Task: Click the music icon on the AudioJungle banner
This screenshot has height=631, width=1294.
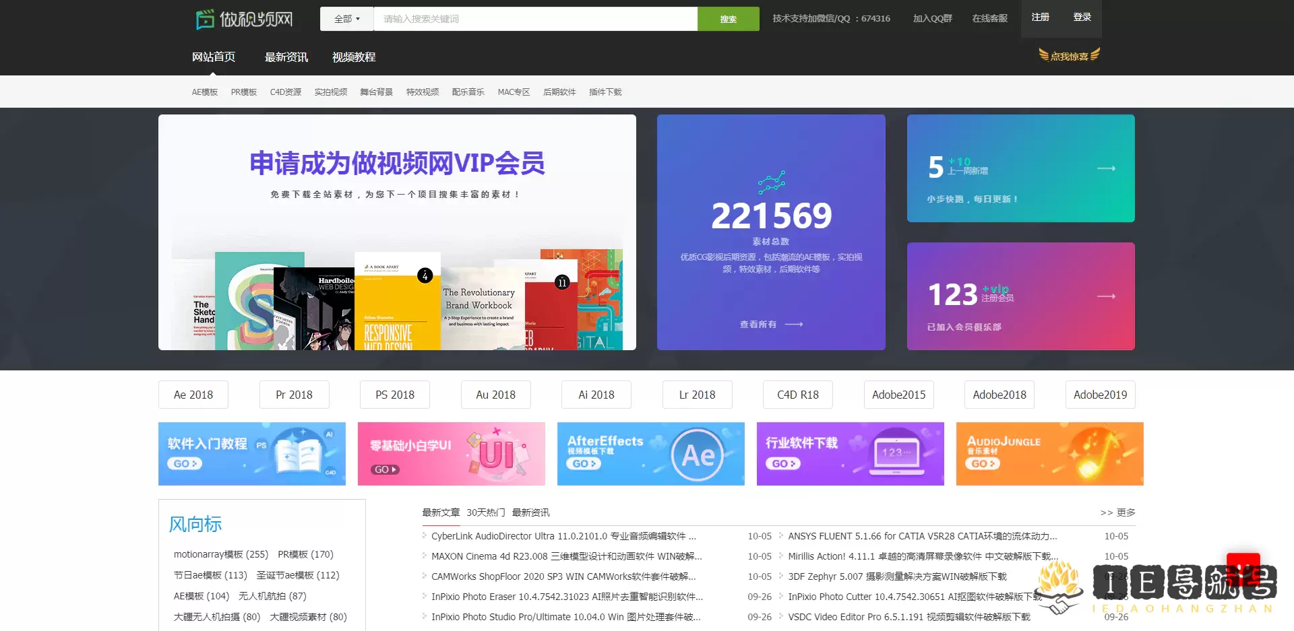Action: tap(1095, 453)
